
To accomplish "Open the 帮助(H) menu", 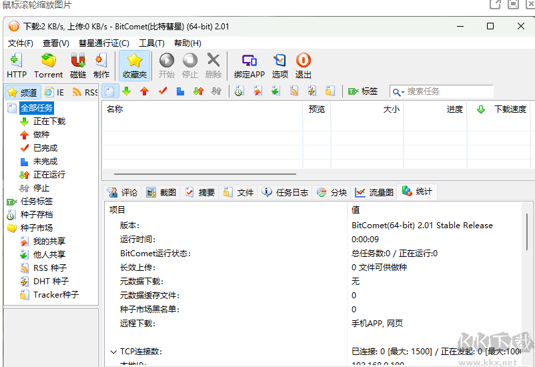I will [x=187, y=43].
